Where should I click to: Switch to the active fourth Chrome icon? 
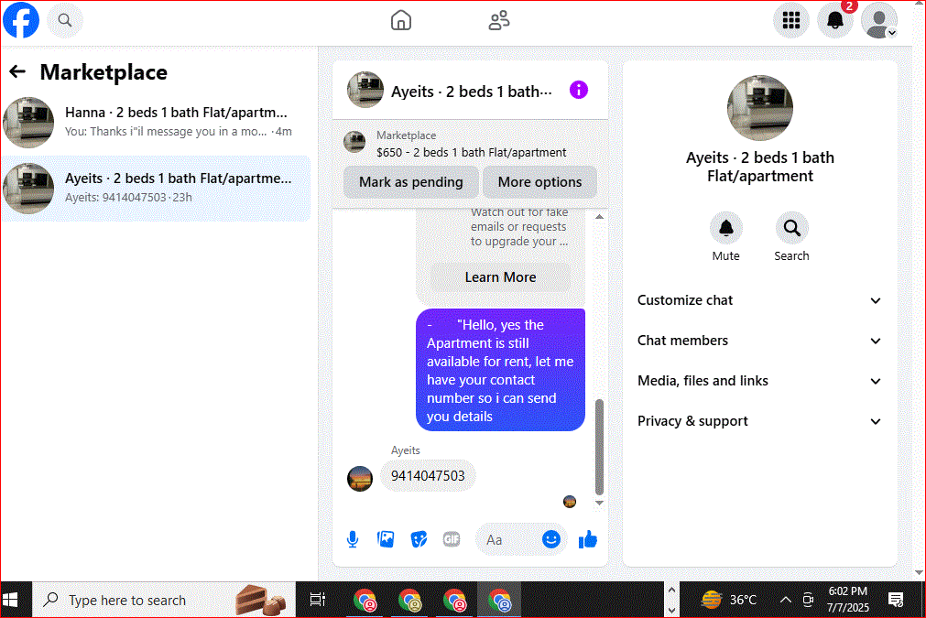point(499,601)
